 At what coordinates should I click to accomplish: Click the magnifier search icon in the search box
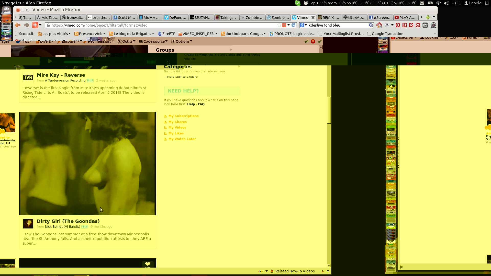(x=371, y=25)
